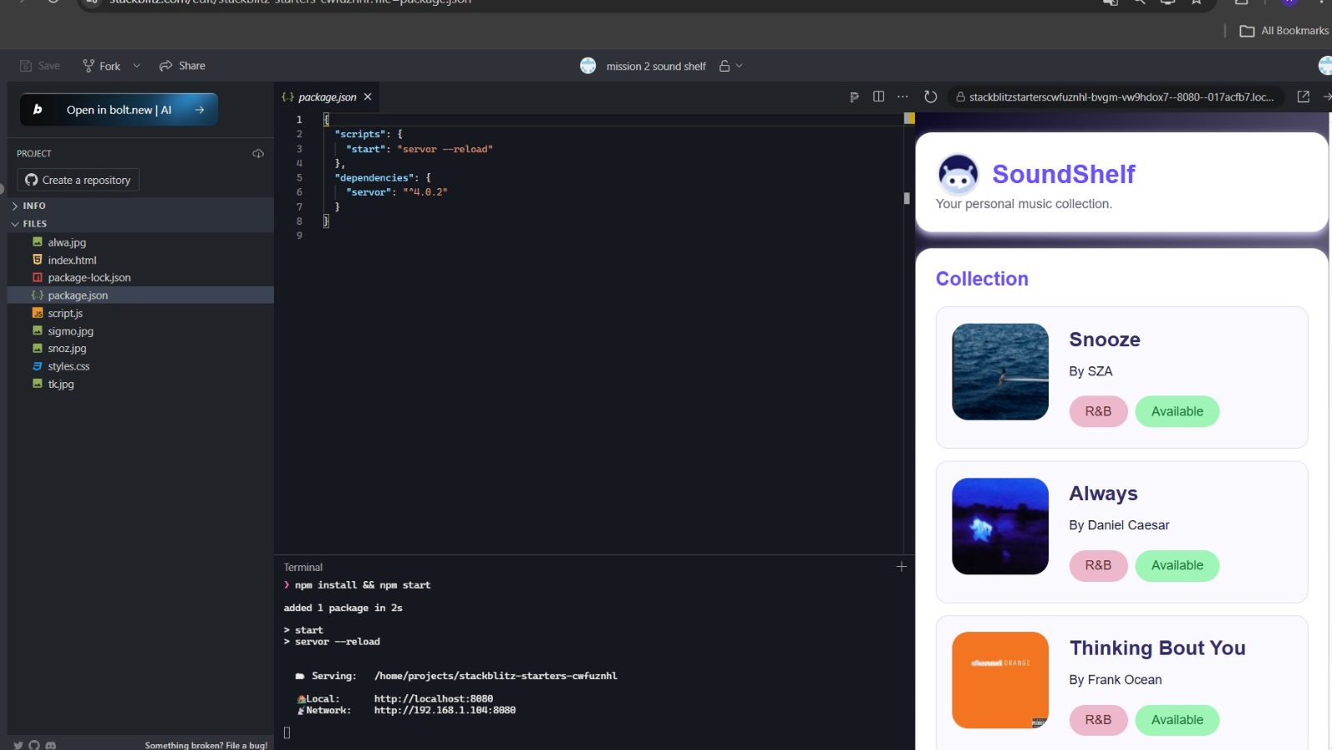Close the package.json editor tab

click(x=368, y=97)
